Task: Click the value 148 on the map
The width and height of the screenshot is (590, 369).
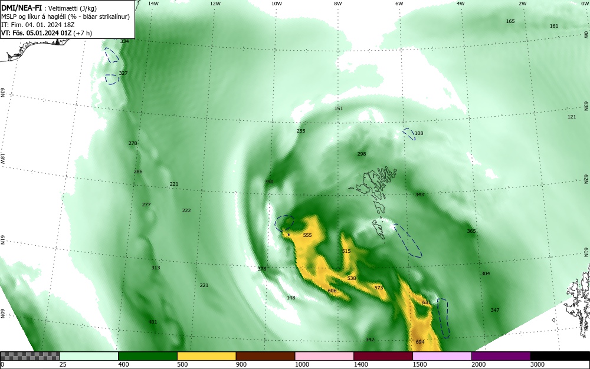Action: 291,298
